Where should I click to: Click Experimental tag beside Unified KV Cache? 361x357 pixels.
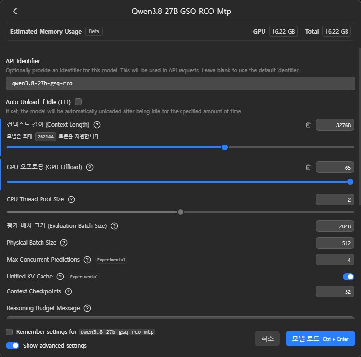[x=84, y=277]
